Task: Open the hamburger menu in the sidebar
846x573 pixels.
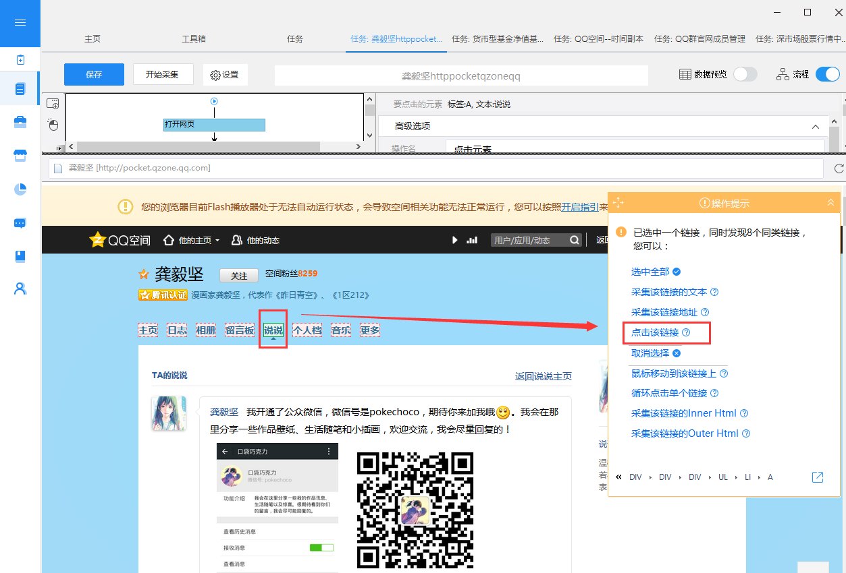Action: click(20, 23)
